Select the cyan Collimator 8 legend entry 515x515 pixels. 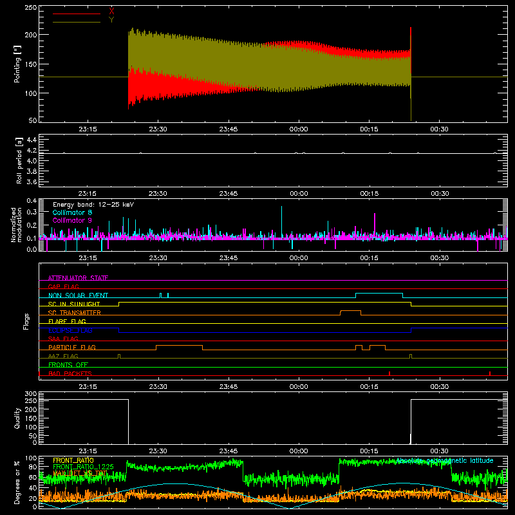tap(72, 212)
